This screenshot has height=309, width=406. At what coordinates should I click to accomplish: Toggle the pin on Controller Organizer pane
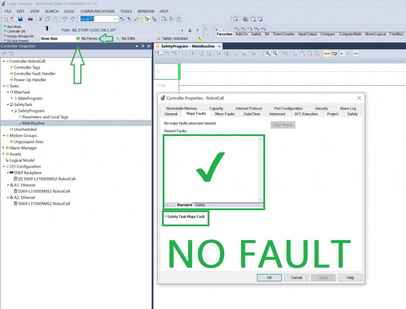tap(143, 46)
